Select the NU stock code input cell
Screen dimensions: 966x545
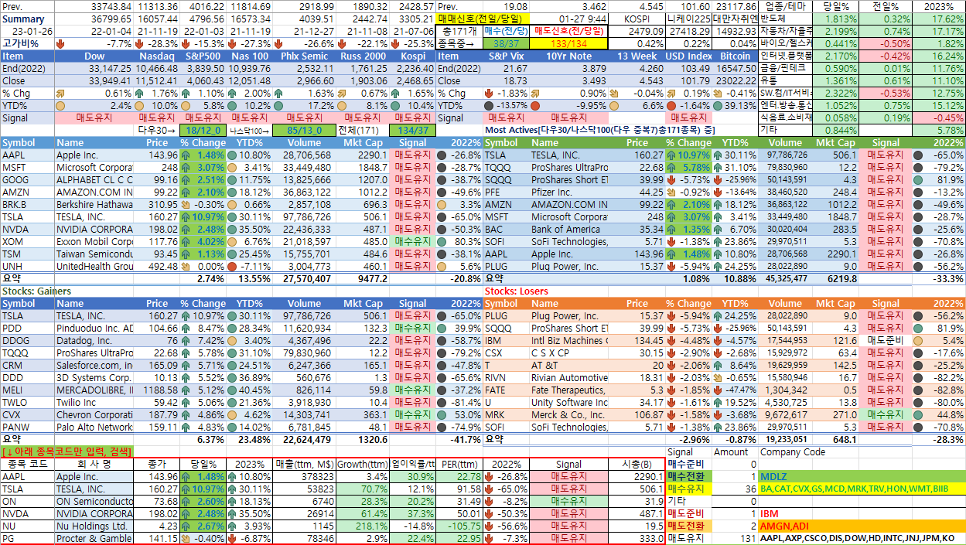[x=27, y=526]
